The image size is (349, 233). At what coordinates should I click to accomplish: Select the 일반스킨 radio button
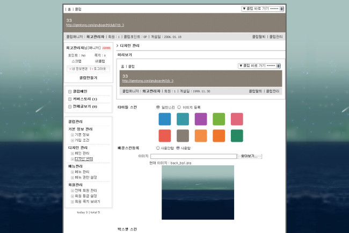tap(158, 107)
